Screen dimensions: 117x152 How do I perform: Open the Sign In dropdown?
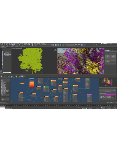pyautogui.click(x=104, y=43)
